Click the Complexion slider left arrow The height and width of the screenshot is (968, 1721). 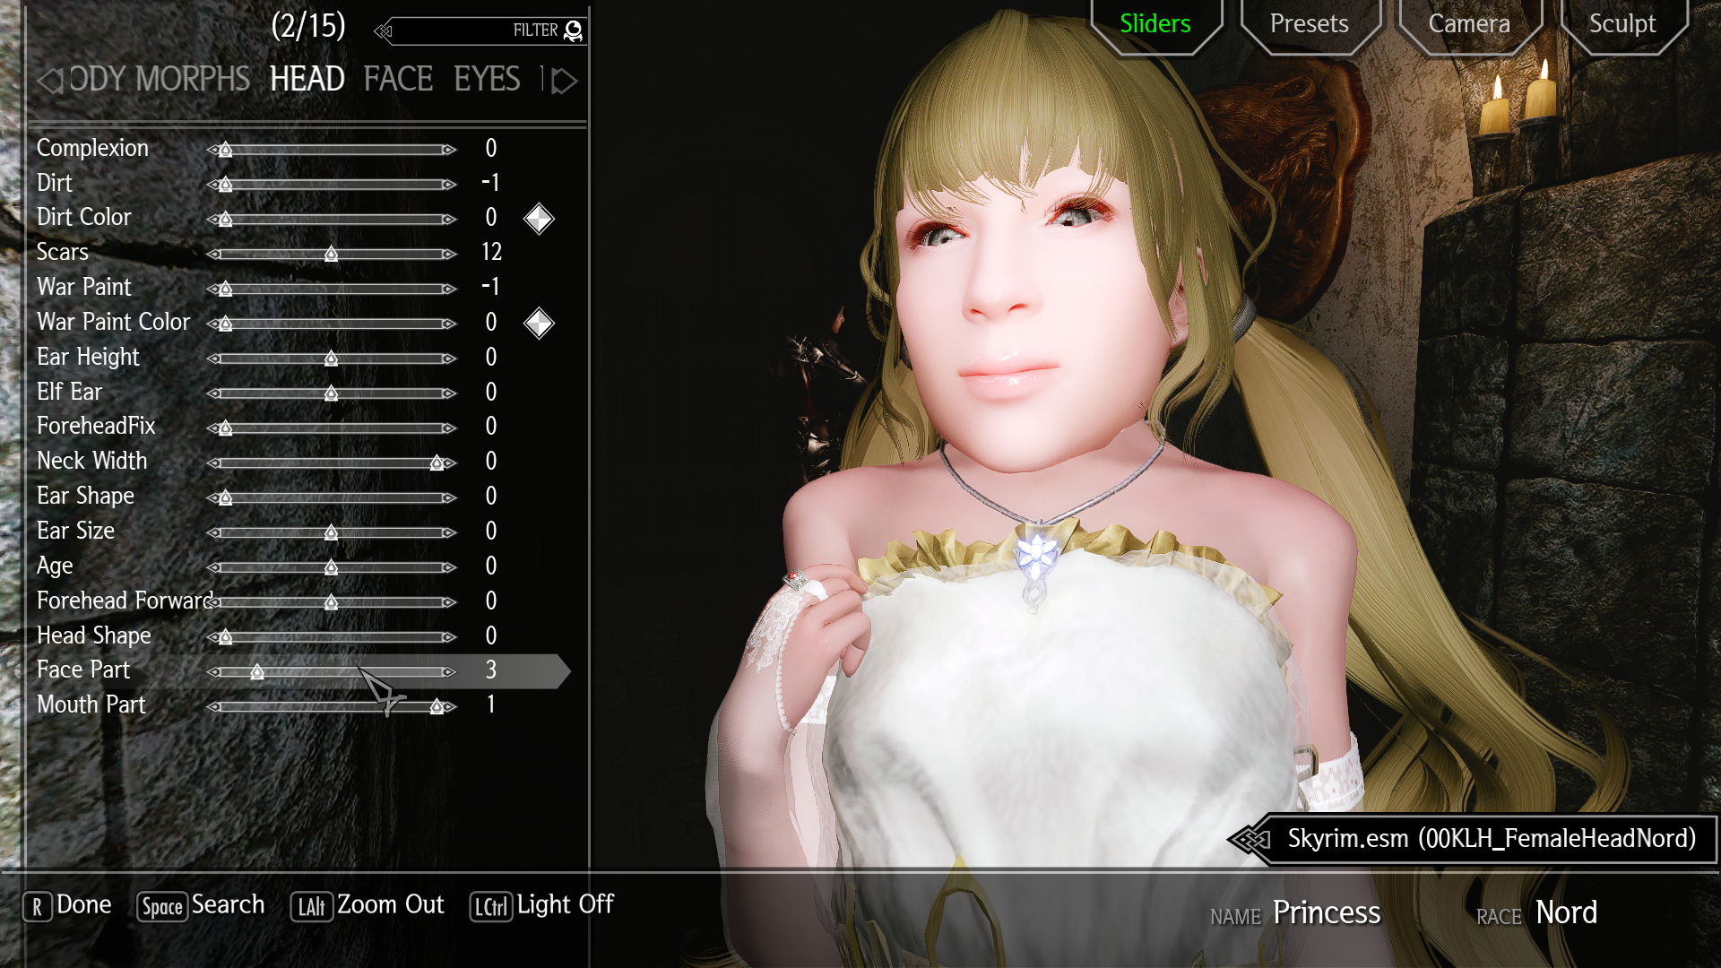point(212,150)
